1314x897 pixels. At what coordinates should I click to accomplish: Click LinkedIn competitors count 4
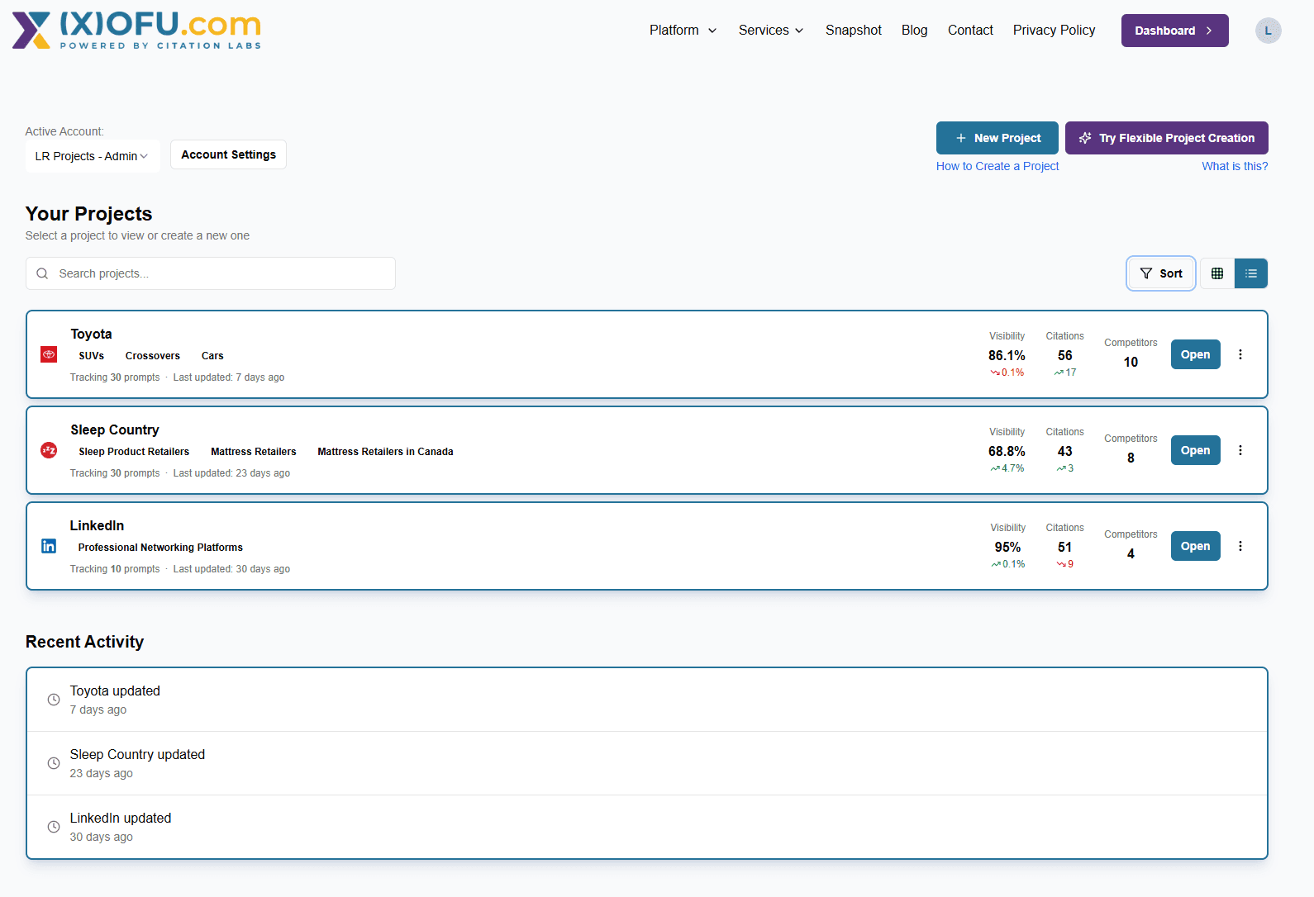pos(1131,553)
